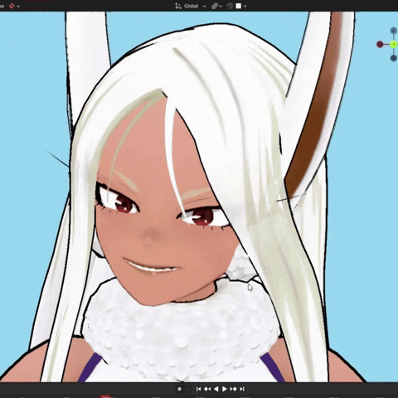The image size is (398, 398).
Task: Click the bottom dark axis circle on gizmo
Action: pos(394,58)
